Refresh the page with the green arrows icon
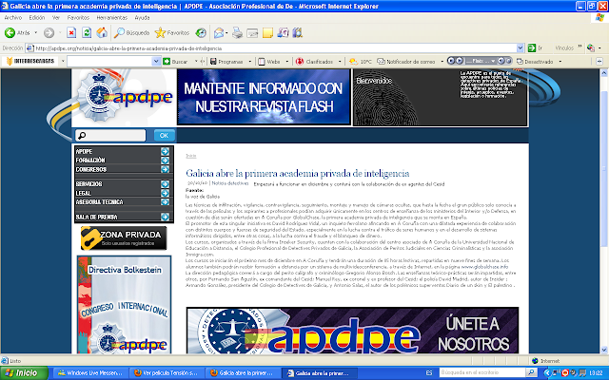The image size is (609, 380). point(87,33)
